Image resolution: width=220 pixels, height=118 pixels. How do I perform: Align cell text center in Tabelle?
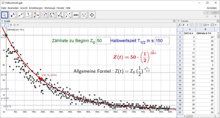196,25
